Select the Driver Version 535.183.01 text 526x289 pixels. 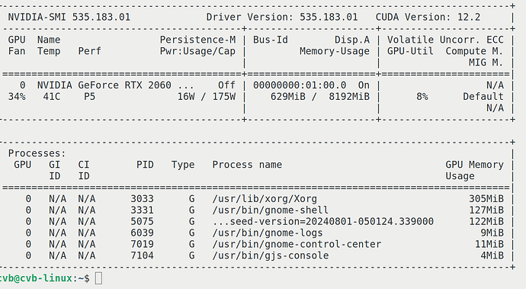click(x=282, y=17)
